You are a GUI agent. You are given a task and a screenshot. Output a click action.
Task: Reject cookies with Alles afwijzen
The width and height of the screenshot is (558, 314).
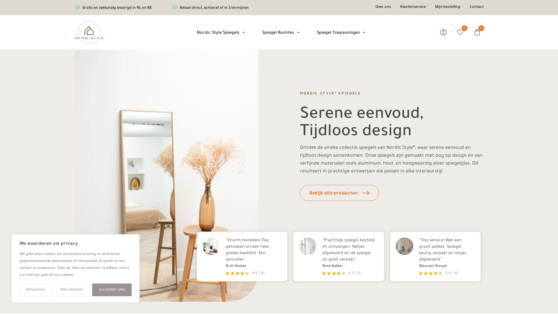72,290
